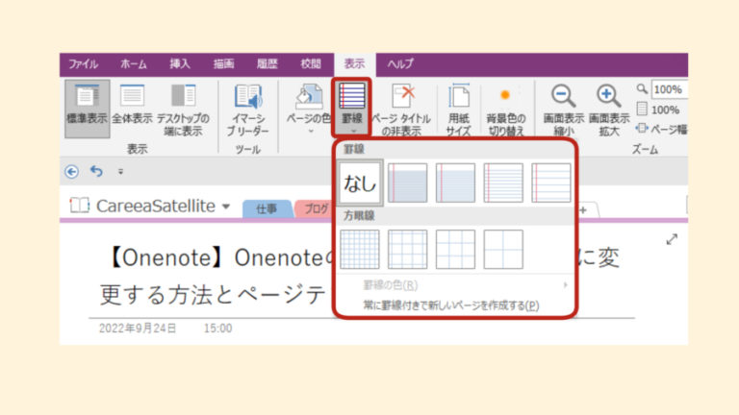Select the second grid line pattern
This screenshot has width=739, height=415.
tap(408, 250)
